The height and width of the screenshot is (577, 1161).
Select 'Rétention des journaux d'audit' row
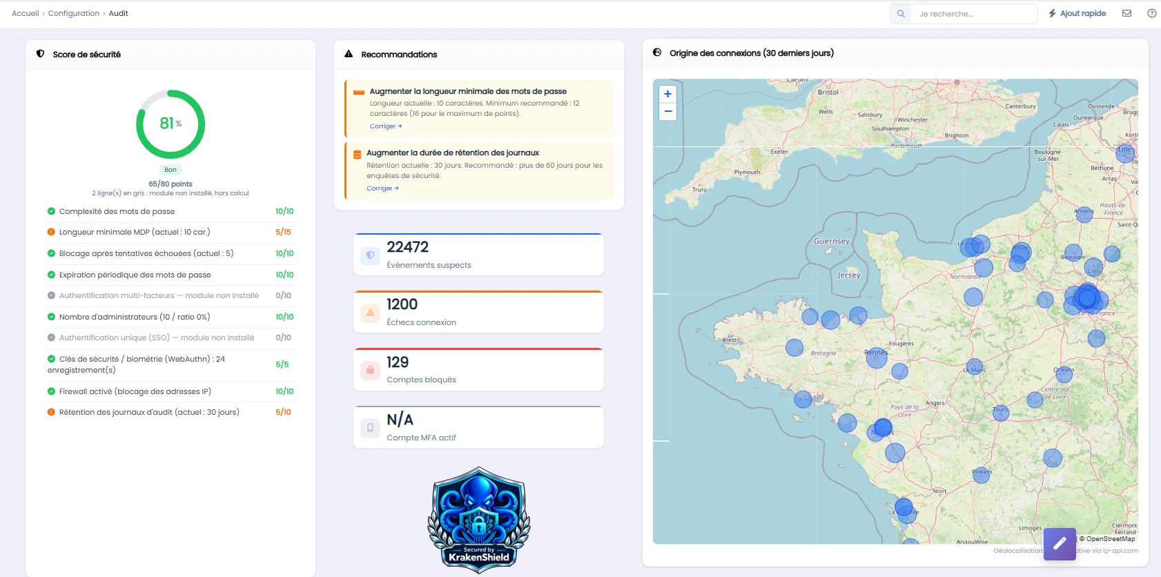[170, 412]
